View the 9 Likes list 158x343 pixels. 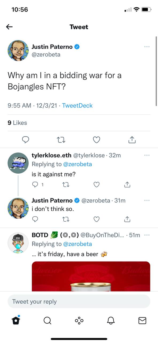pyautogui.click(x=17, y=123)
